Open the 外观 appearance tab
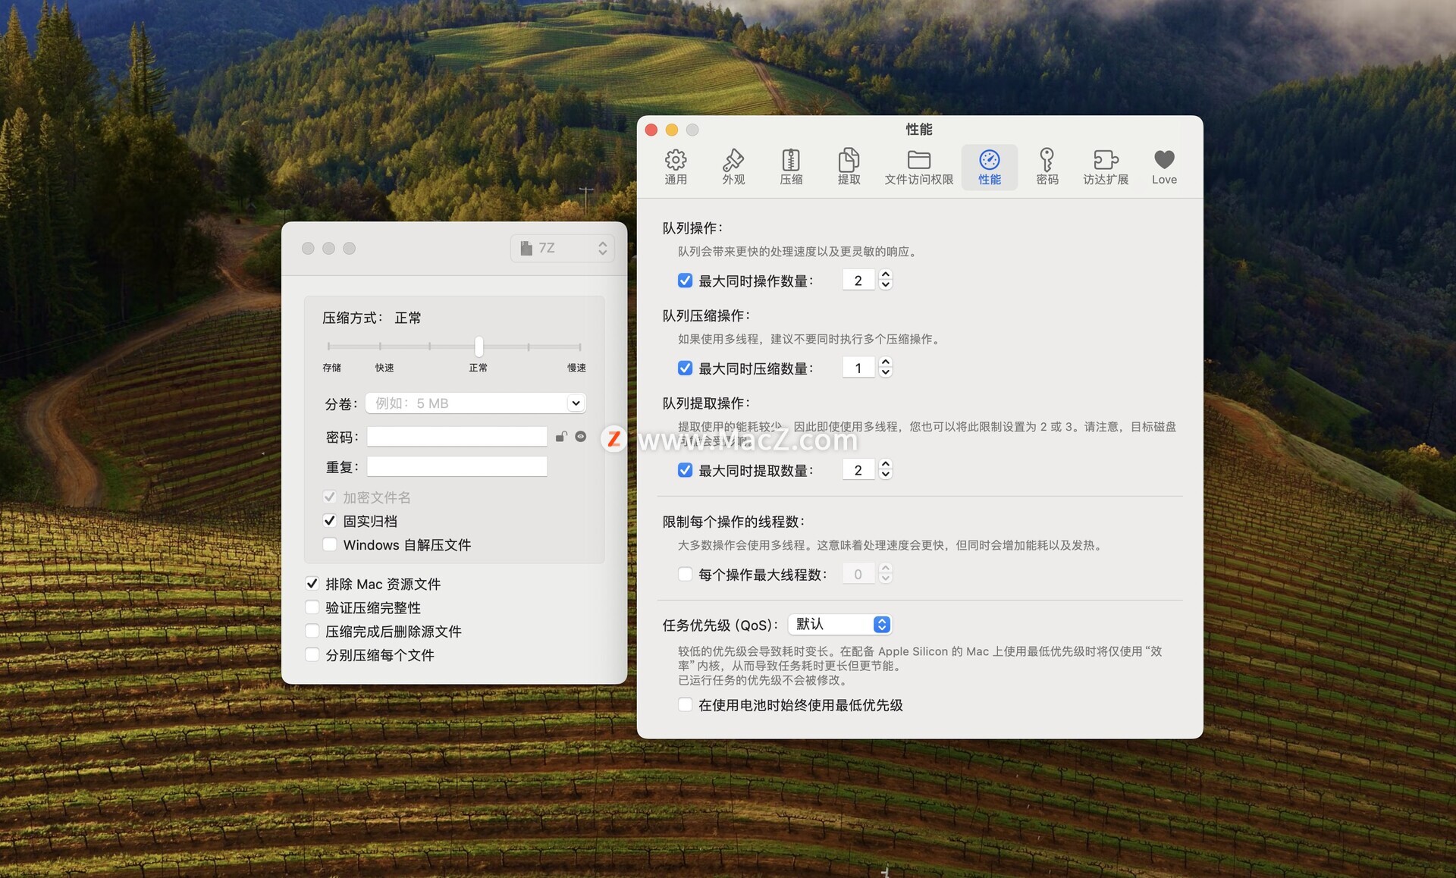This screenshot has width=1456, height=878. point(733,167)
